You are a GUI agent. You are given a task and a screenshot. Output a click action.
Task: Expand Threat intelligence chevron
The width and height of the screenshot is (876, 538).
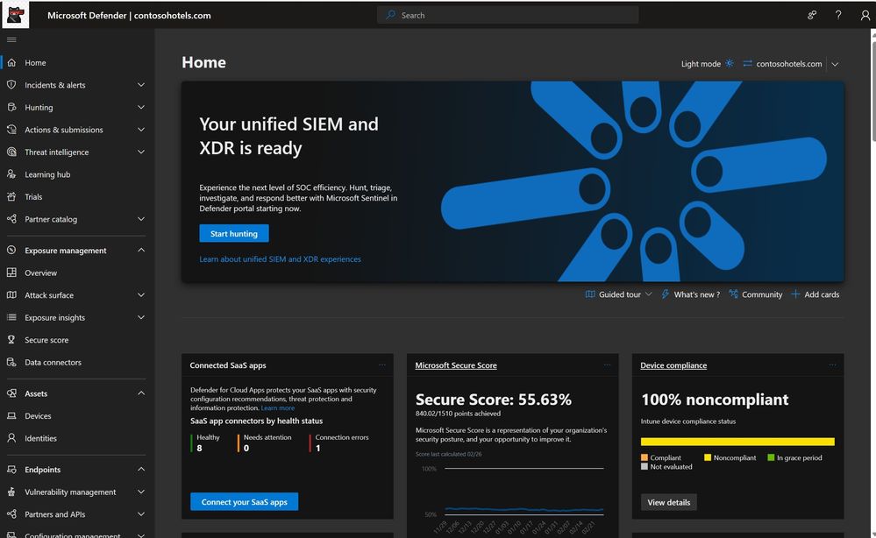point(141,152)
